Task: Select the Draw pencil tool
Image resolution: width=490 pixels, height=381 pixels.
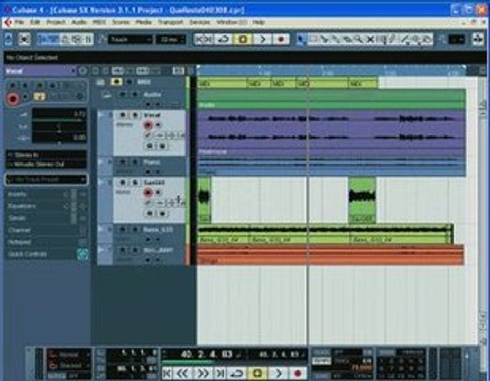Action: click(393, 39)
